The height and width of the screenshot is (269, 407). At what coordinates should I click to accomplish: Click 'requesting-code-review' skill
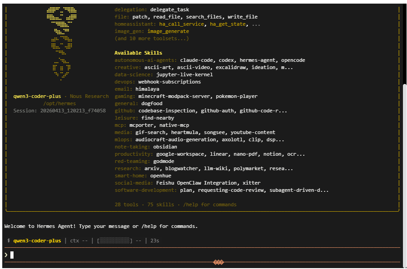tap(231, 190)
